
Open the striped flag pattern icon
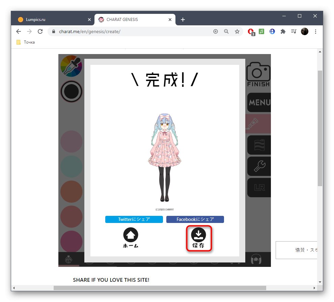[259, 145]
